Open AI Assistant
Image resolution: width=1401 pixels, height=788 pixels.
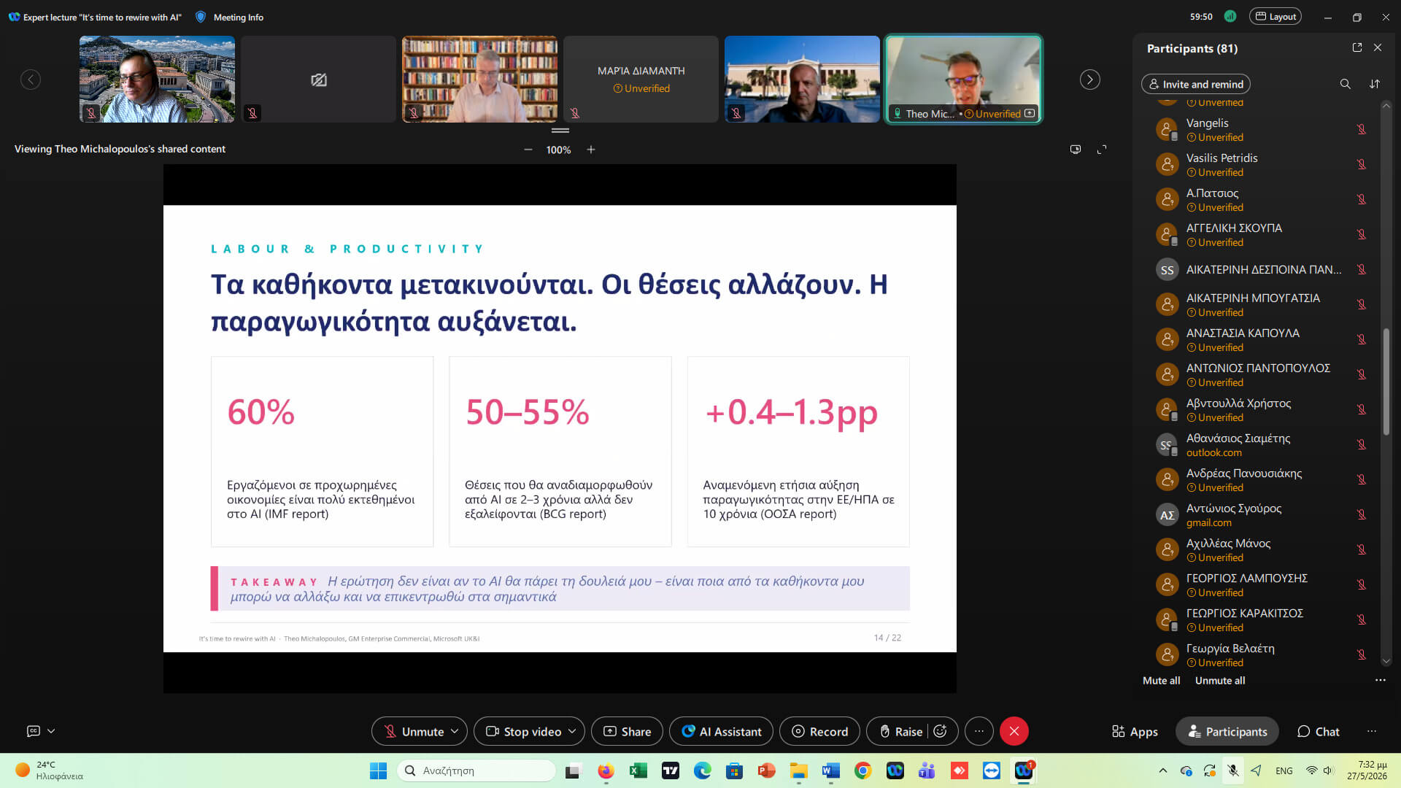point(721,731)
